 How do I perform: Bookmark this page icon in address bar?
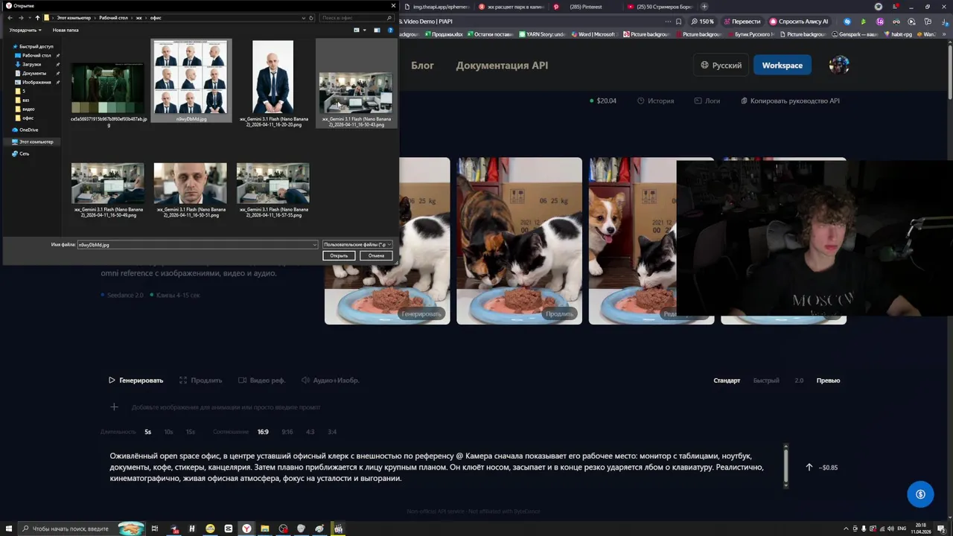[x=678, y=22]
